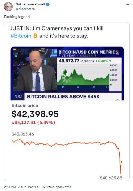
Task: Click the $42,398.95 Bitcoin price figure
Action: point(35,114)
